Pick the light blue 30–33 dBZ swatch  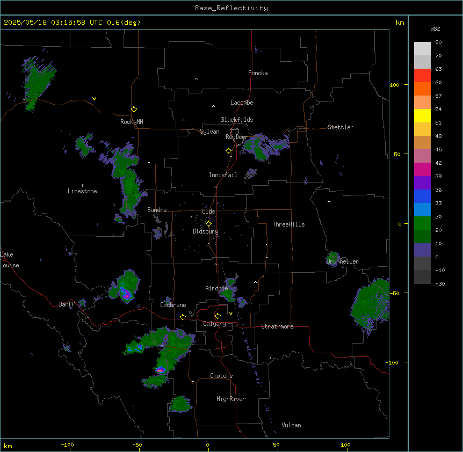click(x=422, y=210)
